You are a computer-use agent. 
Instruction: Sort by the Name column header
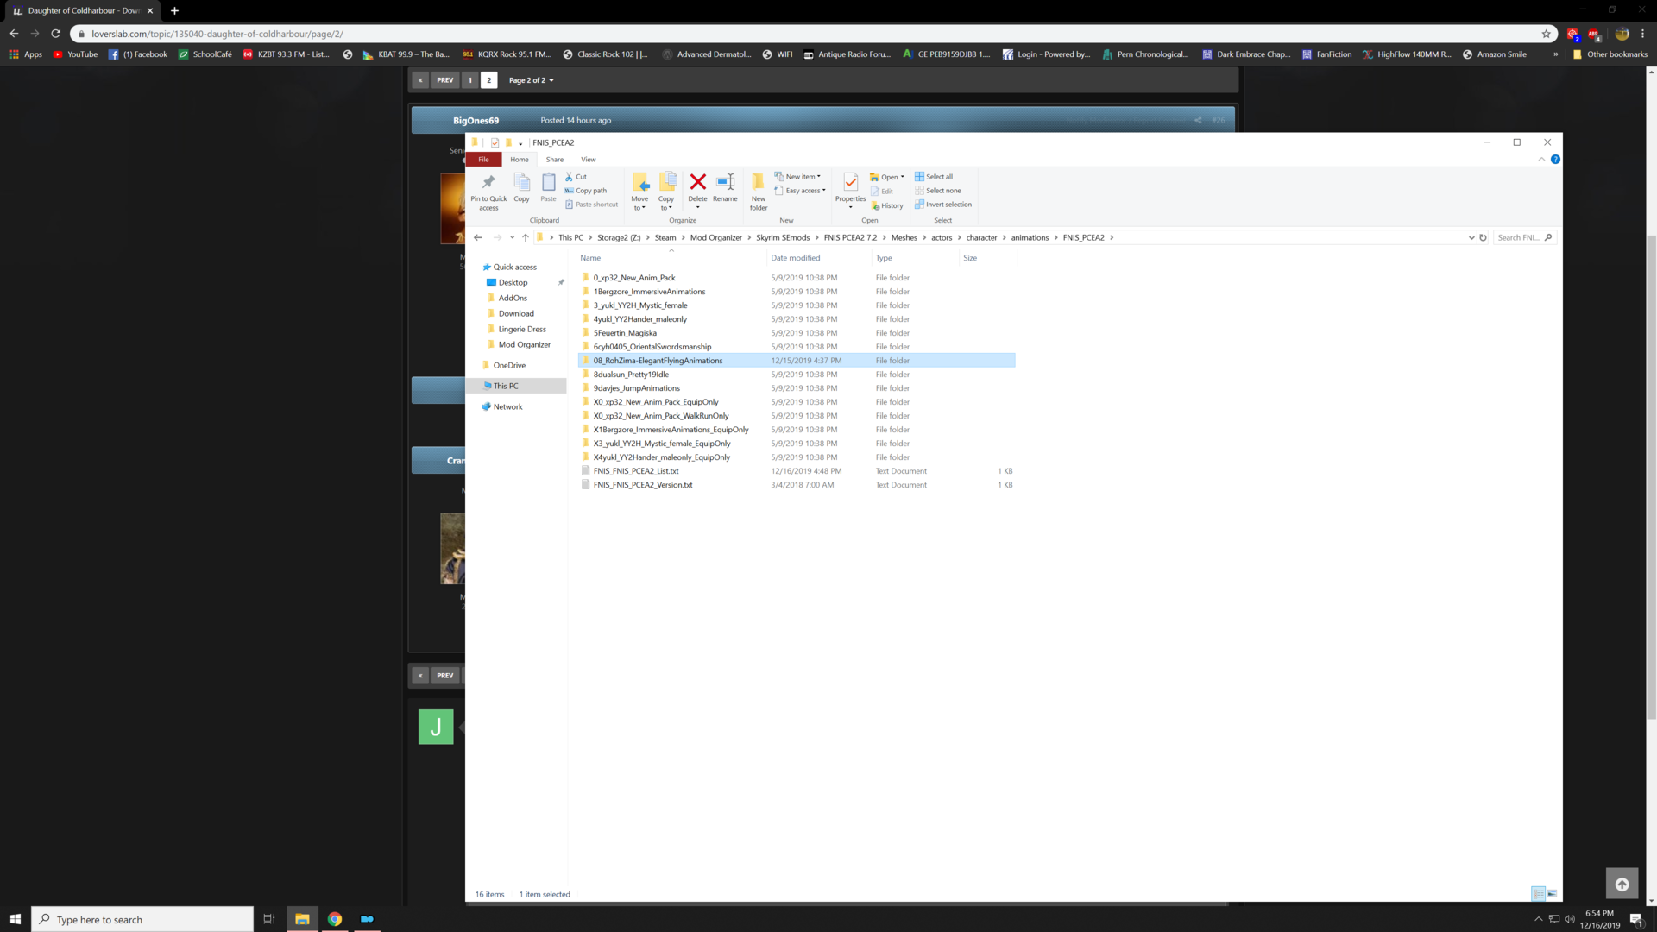[x=590, y=258]
